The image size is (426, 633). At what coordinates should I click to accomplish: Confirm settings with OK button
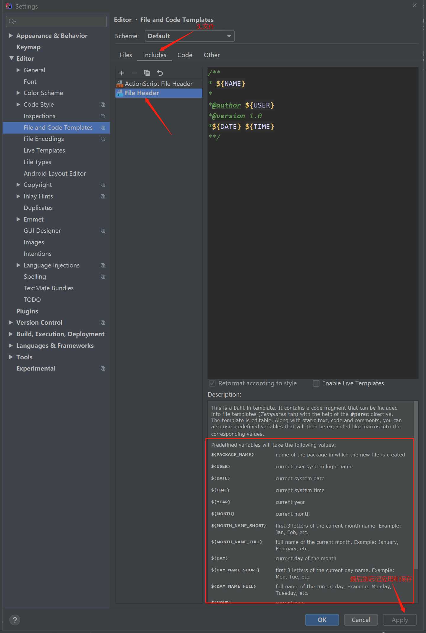322,620
